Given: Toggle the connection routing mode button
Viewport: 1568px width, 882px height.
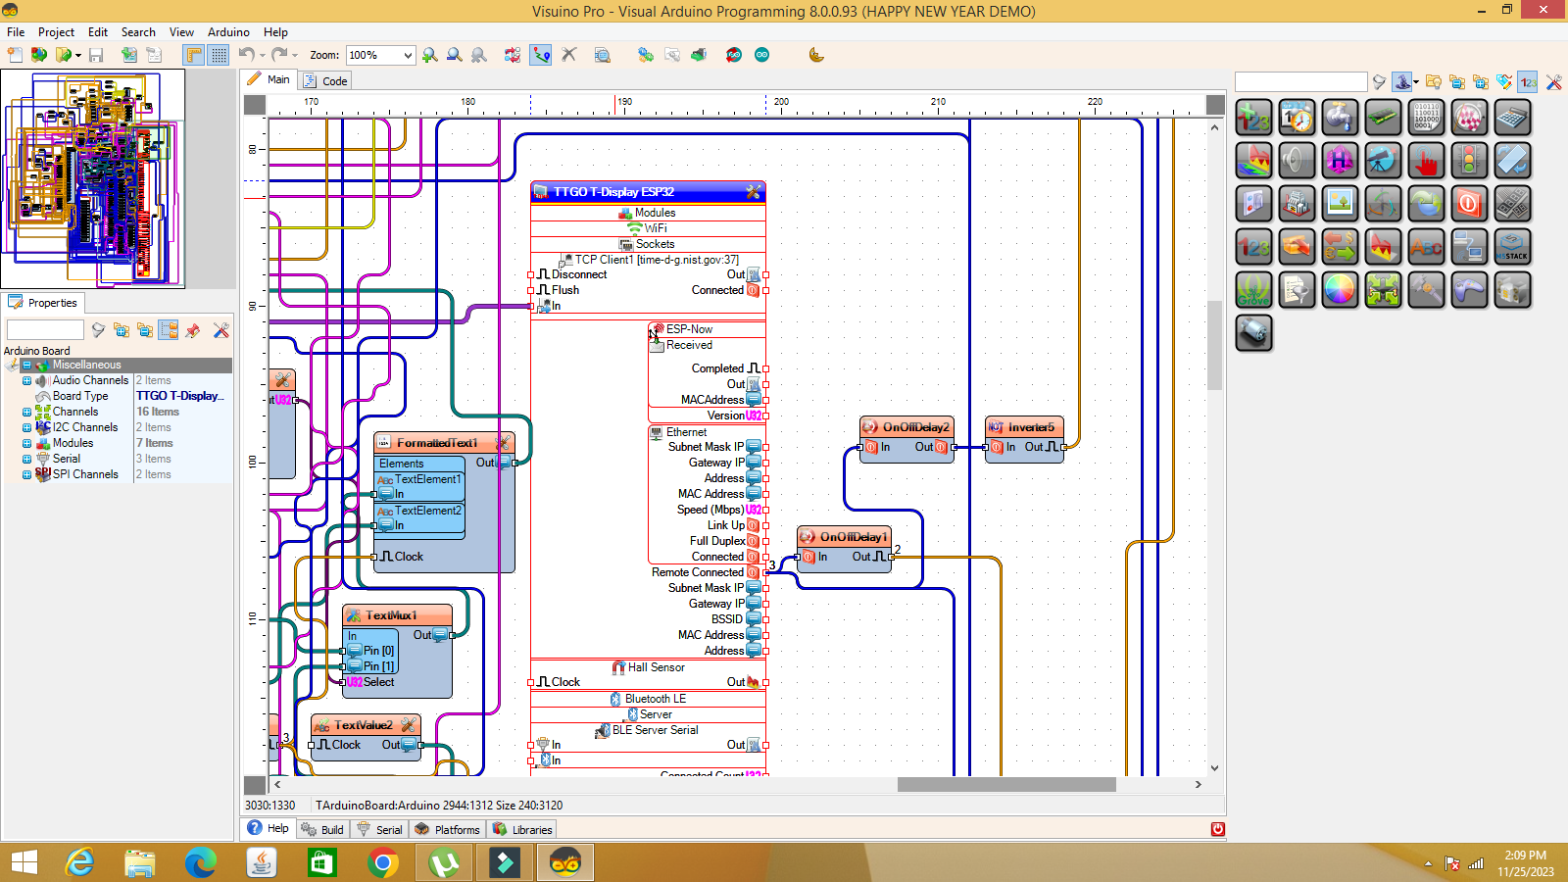Looking at the screenshot, I should 541,55.
